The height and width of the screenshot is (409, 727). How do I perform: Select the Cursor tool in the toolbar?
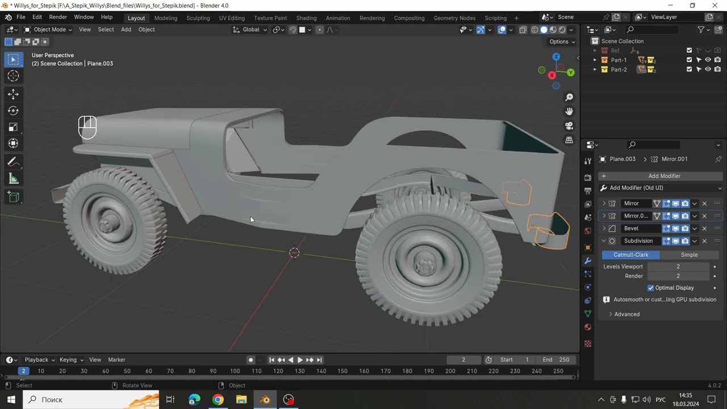coord(14,76)
